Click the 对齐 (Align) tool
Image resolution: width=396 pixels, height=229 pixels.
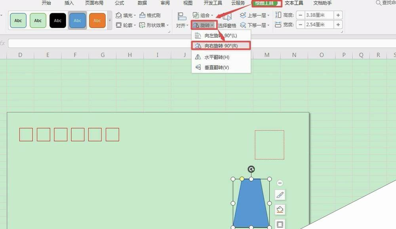tap(180, 25)
